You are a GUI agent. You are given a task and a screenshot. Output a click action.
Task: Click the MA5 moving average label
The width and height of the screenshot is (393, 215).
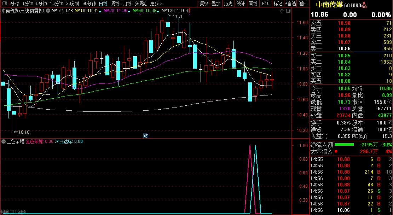point(62,11)
